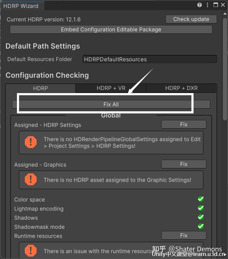Image resolution: width=228 pixels, height=259 pixels.
Task: Click Fix next to Assigned - HDRP Settings
Action: click(184, 124)
